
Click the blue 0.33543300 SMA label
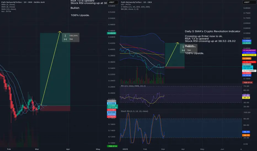click(249, 53)
